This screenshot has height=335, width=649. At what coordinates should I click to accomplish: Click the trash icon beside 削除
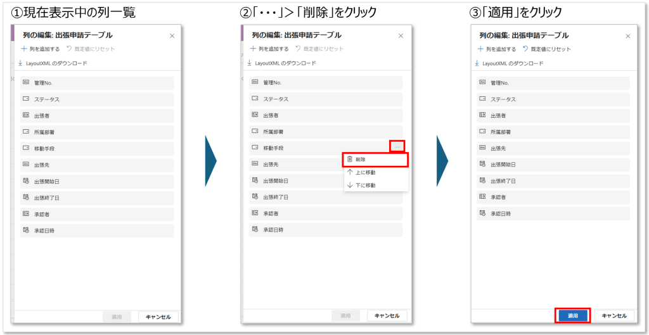click(x=350, y=160)
